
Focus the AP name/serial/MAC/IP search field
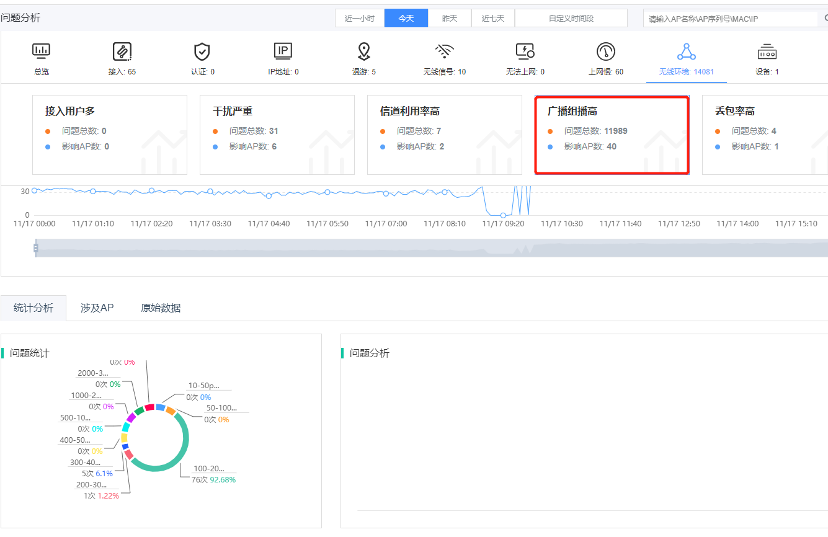[731, 19]
